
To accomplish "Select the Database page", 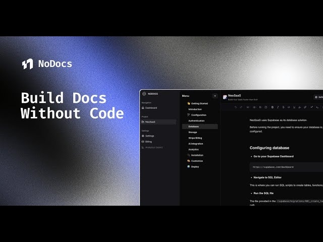I will point(200,127).
